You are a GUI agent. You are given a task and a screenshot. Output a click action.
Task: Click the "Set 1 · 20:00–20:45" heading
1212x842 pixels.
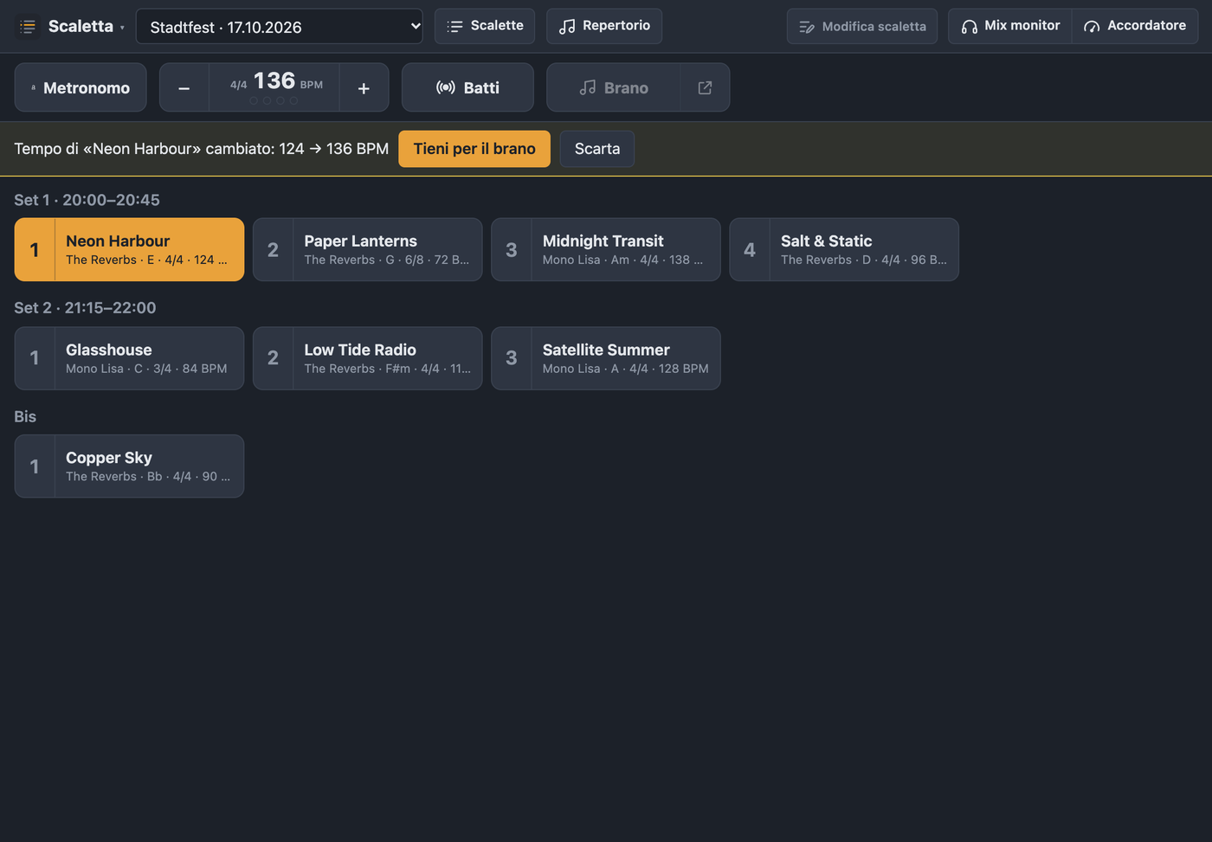[x=87, y=200]
